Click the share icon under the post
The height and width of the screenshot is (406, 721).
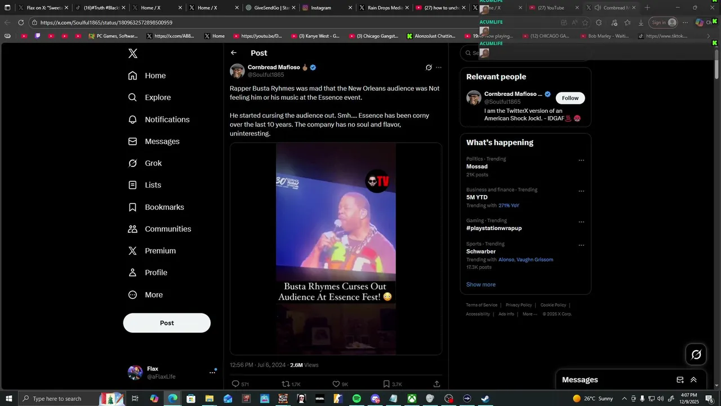coord(437,384)
